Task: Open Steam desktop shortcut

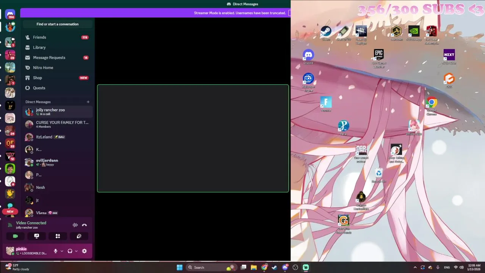Action: [326, 33]
